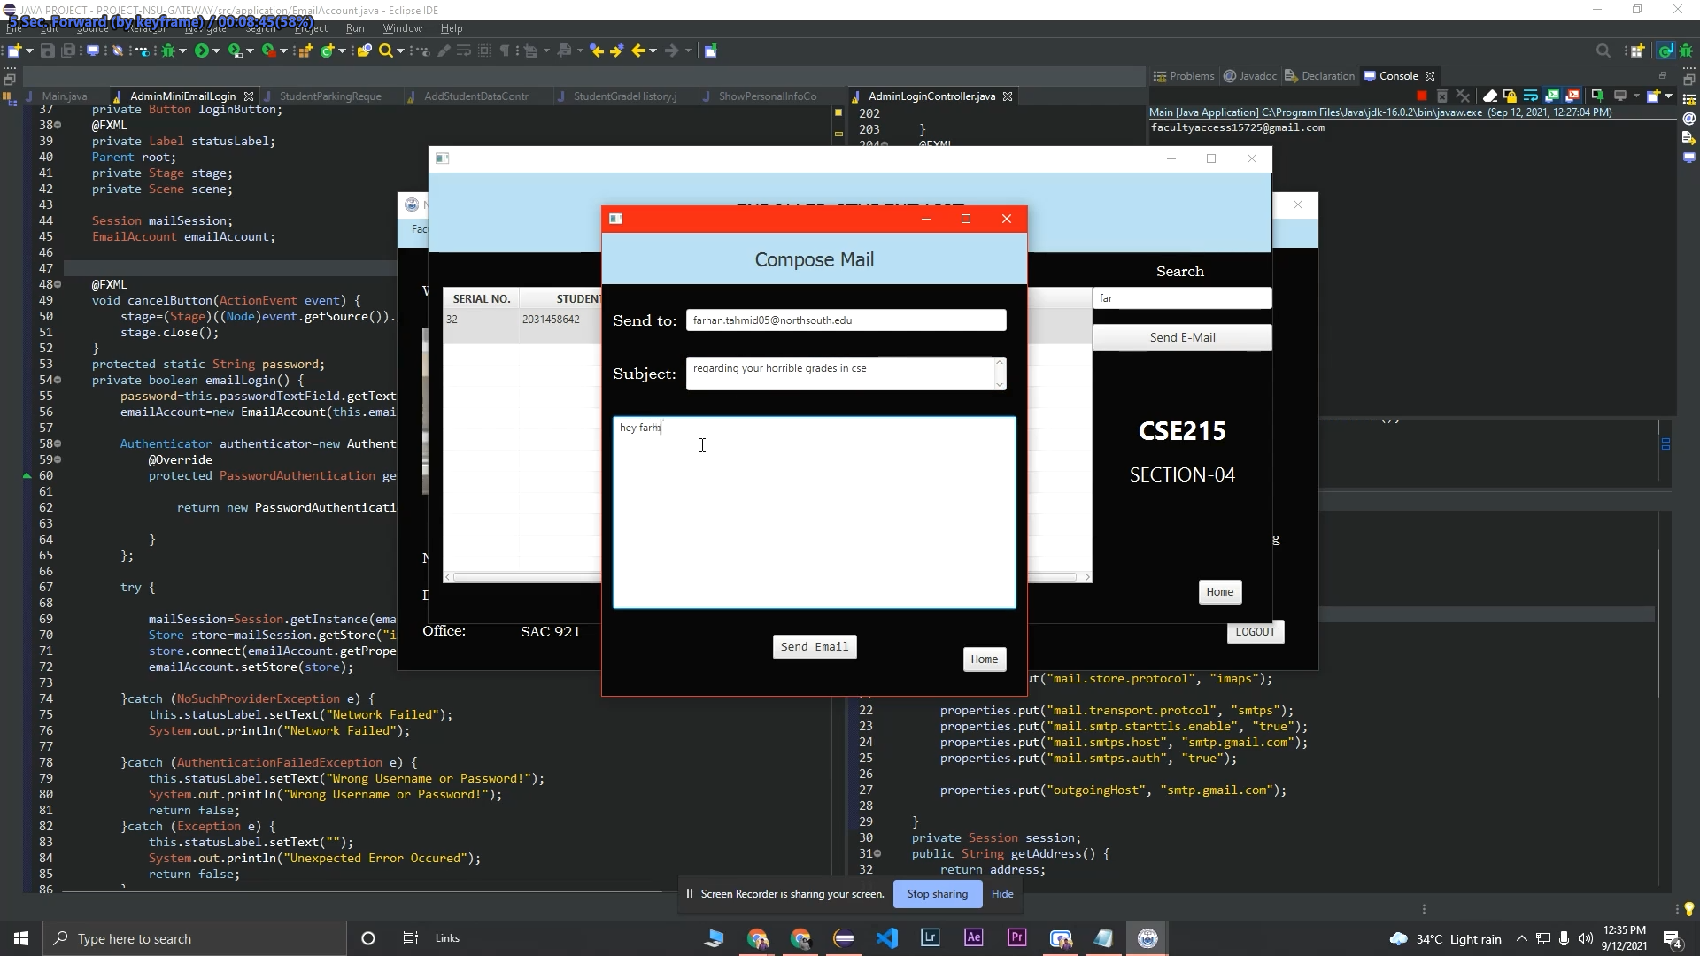
Task: Show hidden icons in the system tray
Action: [1522, 938]
